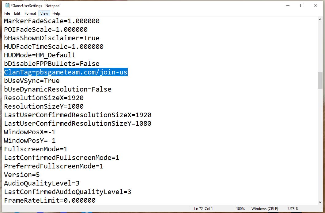This screenshot has width=325, height=213.
Task: Click the MarkerFadeScale=1.000000 line
Action: (x=51, y=21)
